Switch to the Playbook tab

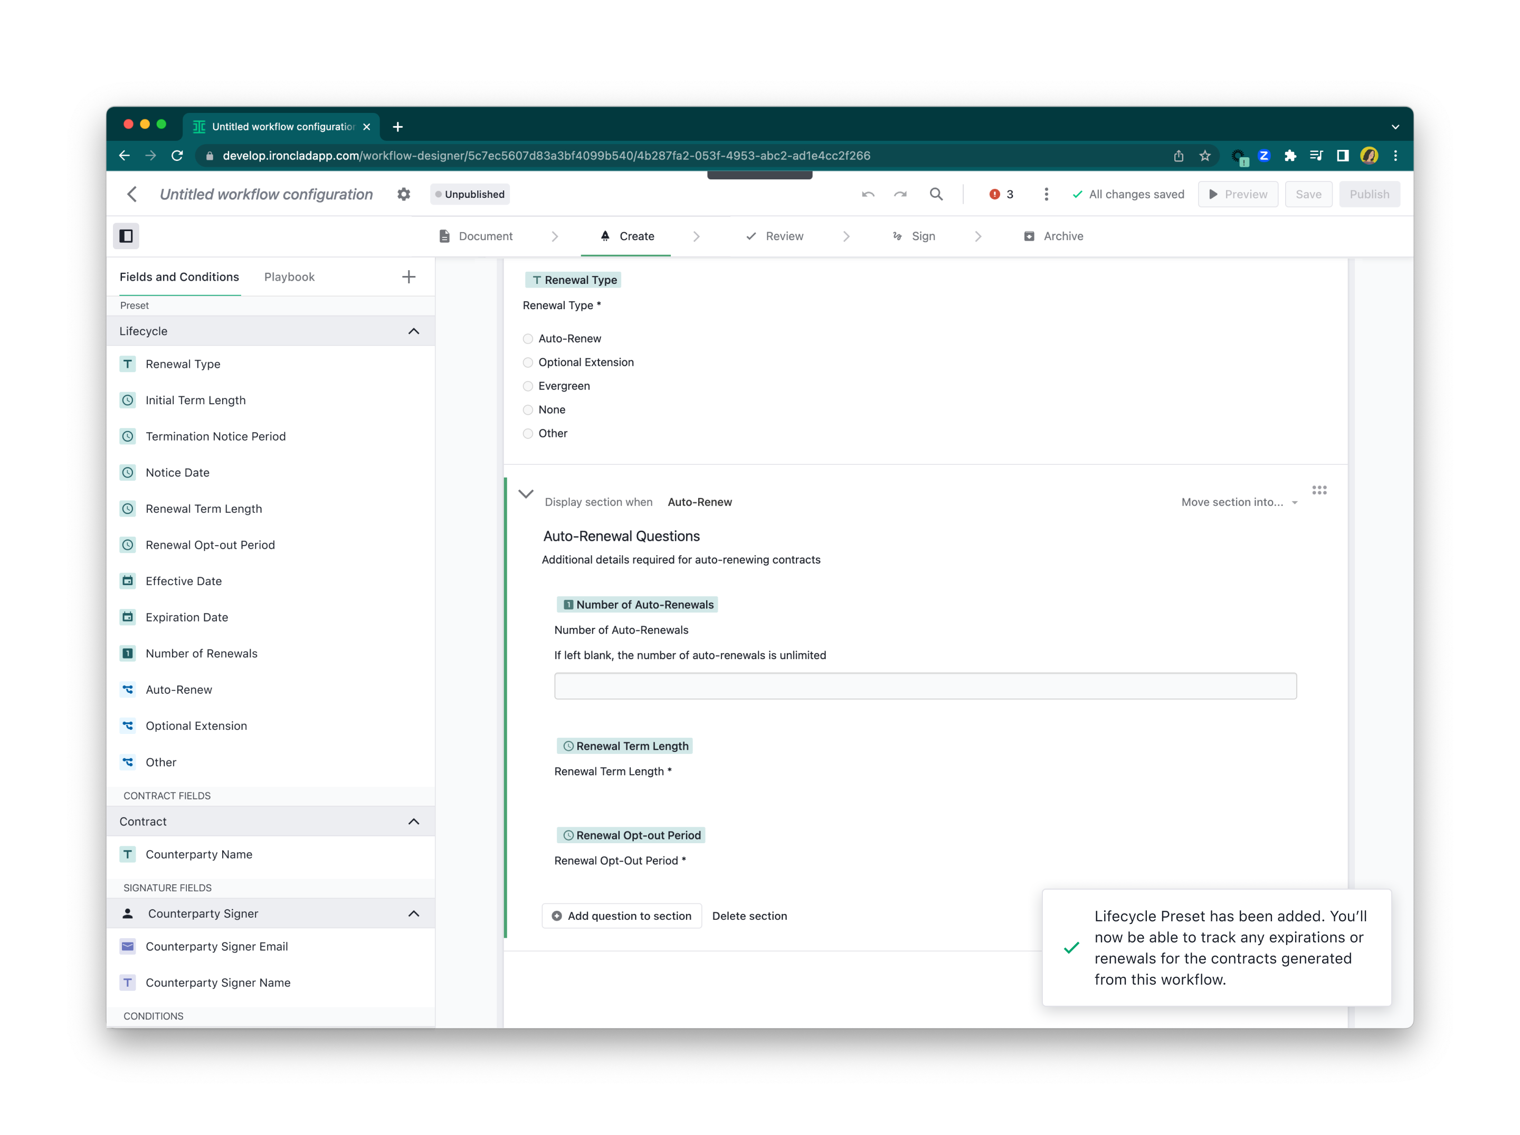[289, 276]
